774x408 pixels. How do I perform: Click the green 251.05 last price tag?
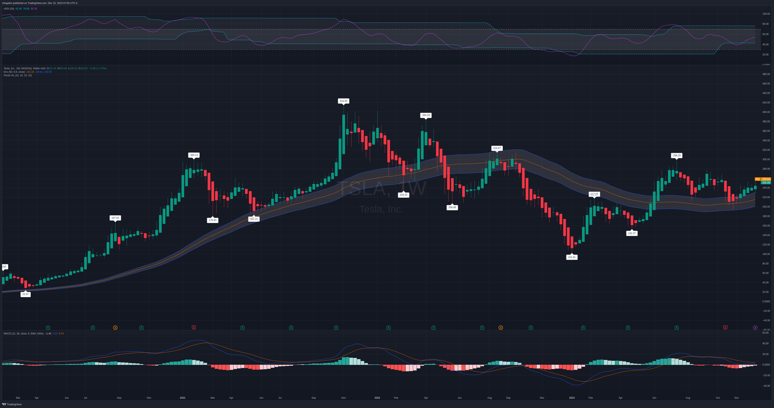[x=766, y=183]
